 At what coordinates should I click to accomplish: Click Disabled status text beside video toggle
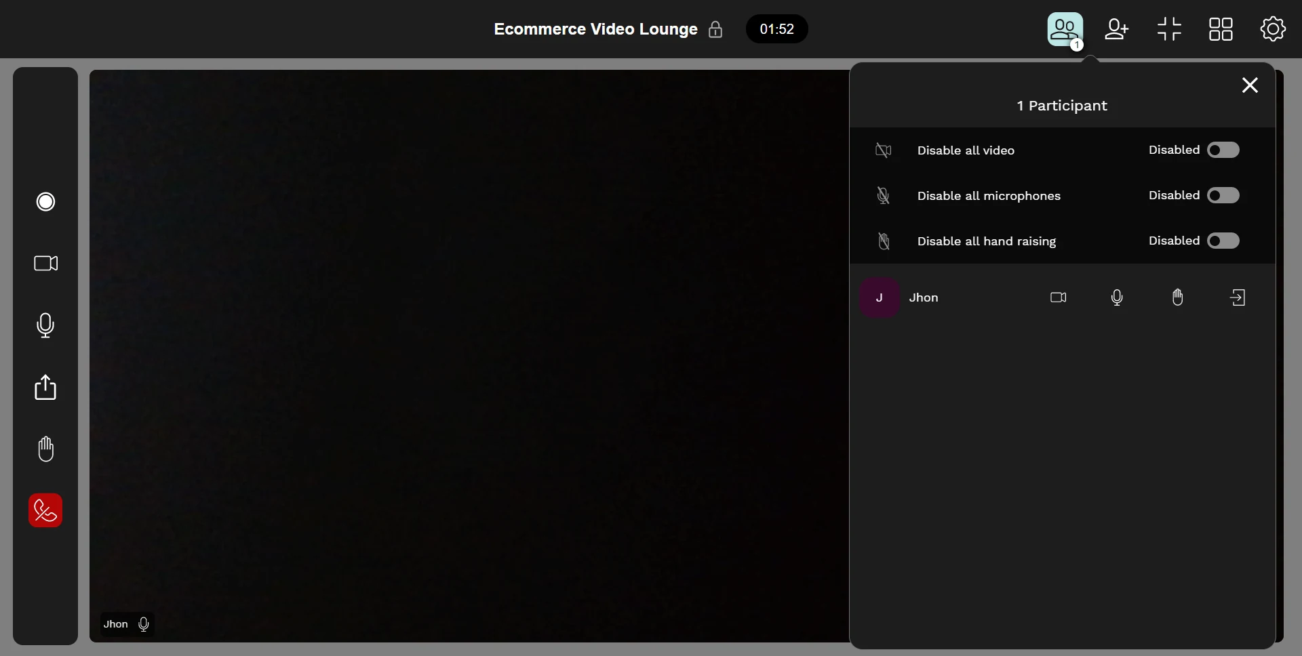[x=1174, y=150]
